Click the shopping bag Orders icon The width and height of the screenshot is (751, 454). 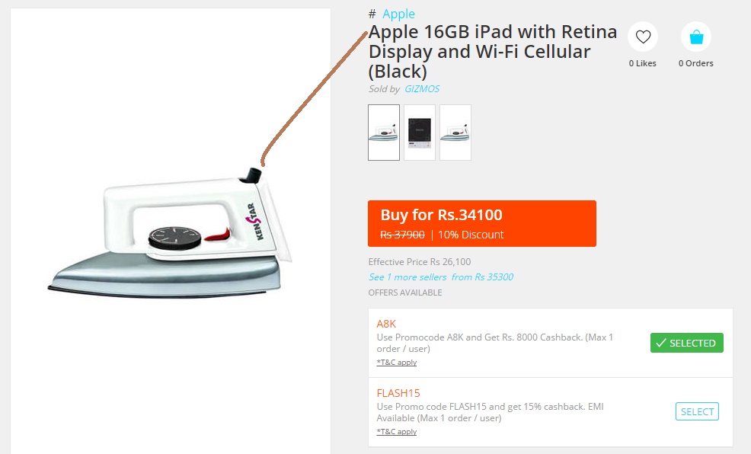(696, 37)
